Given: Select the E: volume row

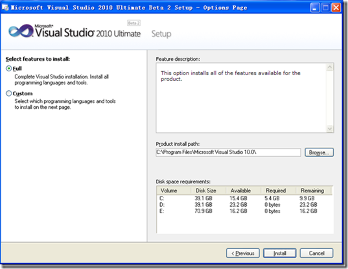Looking at the screenshot, I should pyautogui.click(x=244, y=211).
